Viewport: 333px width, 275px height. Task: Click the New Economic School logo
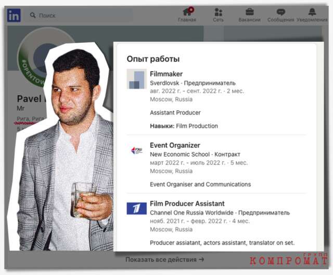coord(136,151)
